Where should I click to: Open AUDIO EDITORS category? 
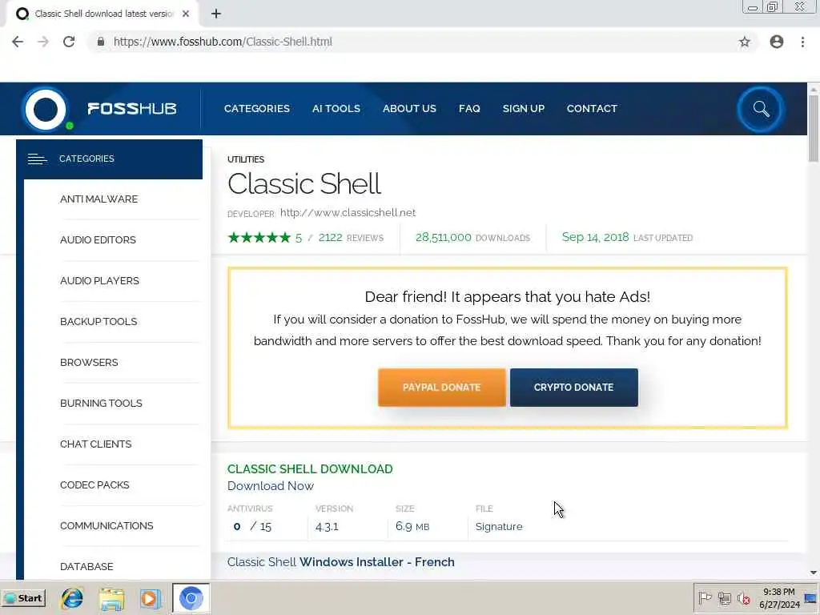tap(98, 240)
